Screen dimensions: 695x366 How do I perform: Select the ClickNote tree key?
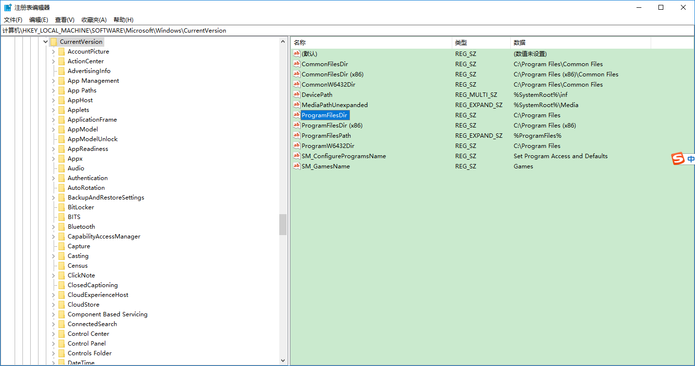coord(81,275)
